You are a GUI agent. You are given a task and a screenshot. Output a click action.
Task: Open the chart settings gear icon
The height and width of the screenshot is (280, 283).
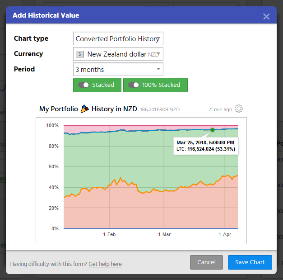coord(239,109)
